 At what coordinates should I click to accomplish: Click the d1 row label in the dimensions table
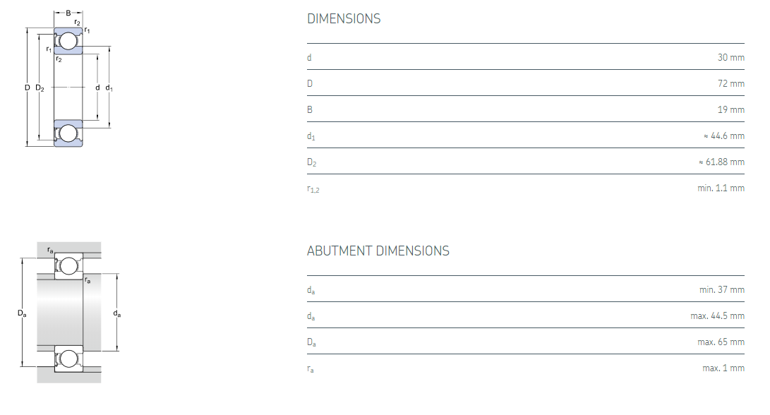[311, 136]
